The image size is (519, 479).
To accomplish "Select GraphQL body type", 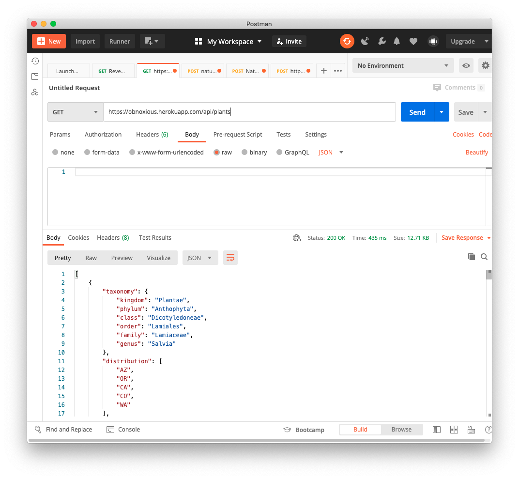I will coord(279,152).
